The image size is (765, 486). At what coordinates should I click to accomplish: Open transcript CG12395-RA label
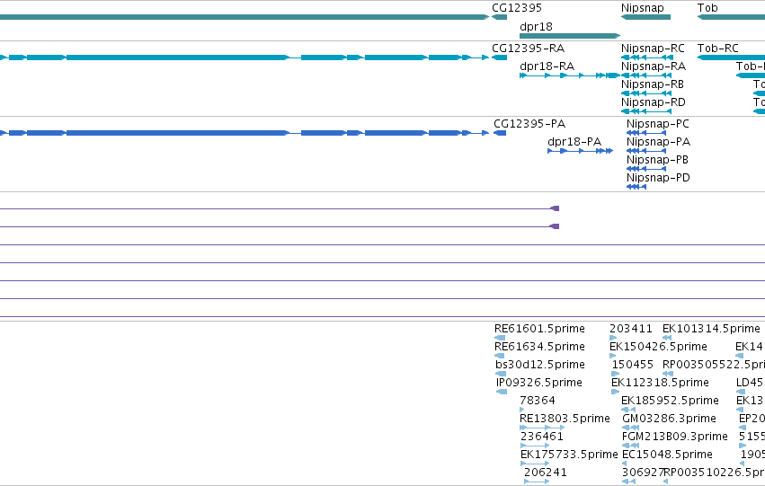tap(528, 49)
